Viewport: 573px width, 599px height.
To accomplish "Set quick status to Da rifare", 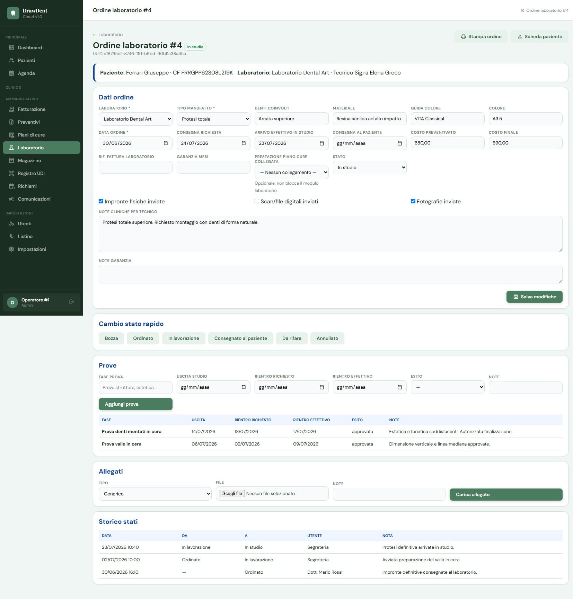I will (x=292, y=338).
